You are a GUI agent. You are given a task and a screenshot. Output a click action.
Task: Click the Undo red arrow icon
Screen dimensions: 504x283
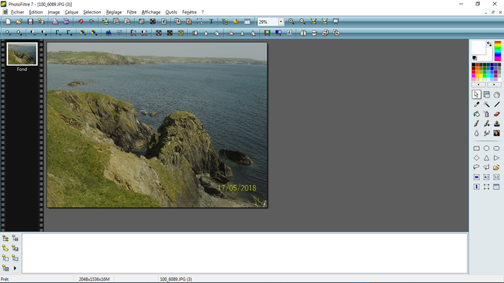80,22
